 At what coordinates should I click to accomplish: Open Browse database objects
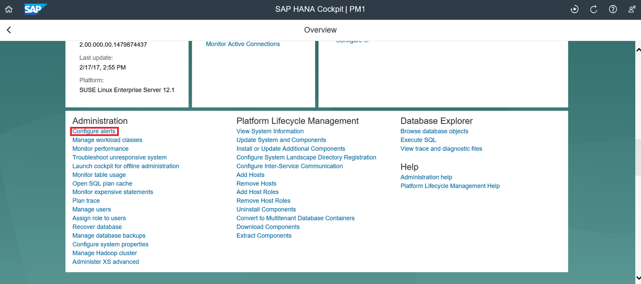point(434,131)
